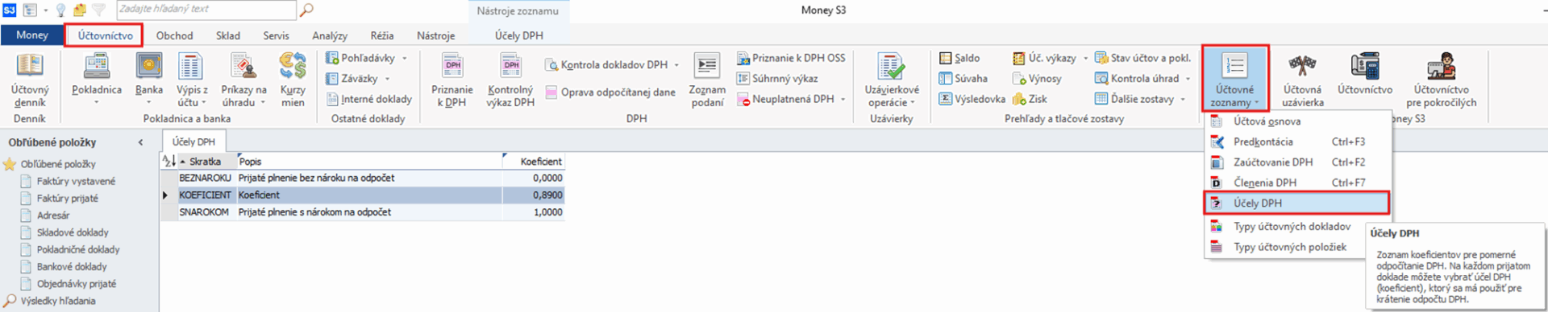Open Interné doklady
Screen dimensions: 1548x312
pyautogui.click(x=369, y=99)
